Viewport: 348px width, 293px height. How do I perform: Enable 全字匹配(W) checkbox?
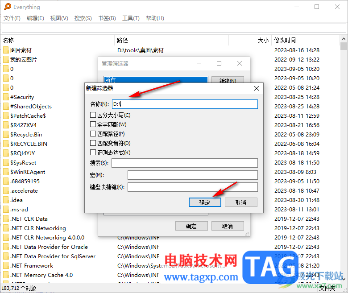click(93, 124)
